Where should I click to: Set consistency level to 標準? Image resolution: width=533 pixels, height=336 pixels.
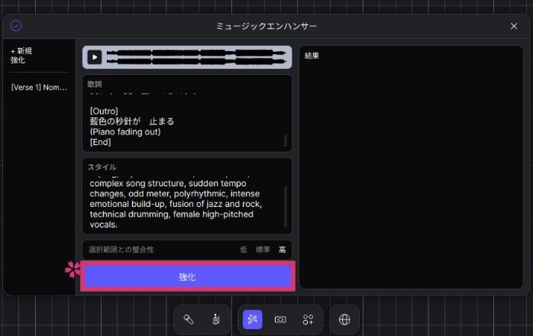[262, 250]
